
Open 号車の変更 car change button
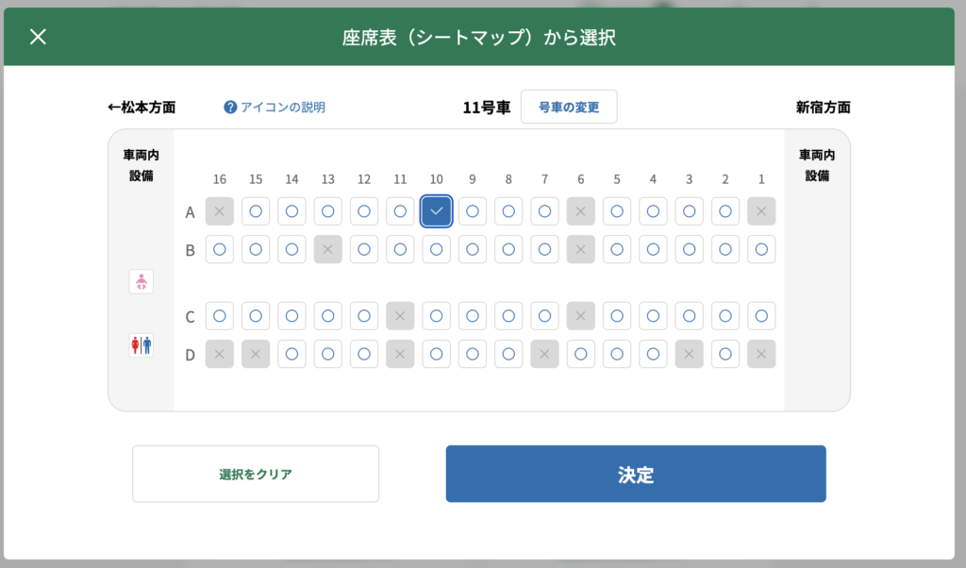coord(568,107)
